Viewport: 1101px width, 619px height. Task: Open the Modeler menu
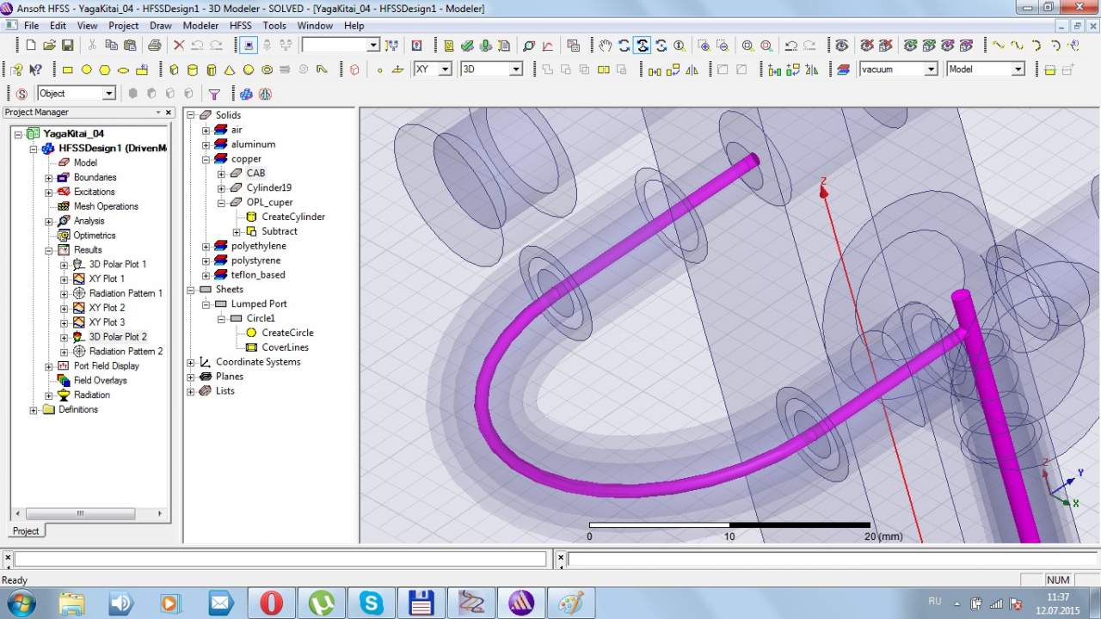click(x=200, y=26)
